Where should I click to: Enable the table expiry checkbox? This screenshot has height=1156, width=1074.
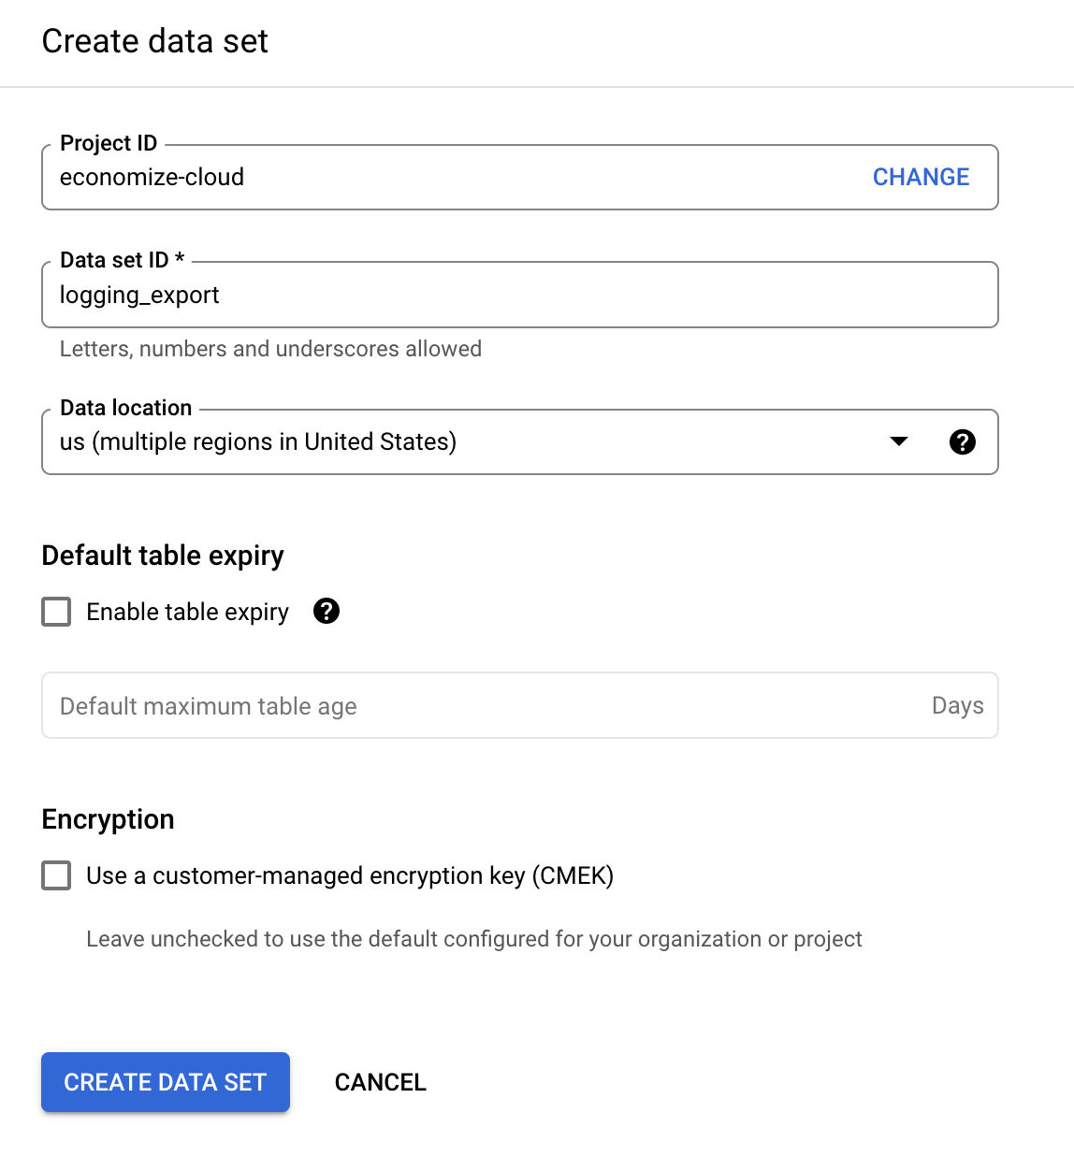coord(56,612)
